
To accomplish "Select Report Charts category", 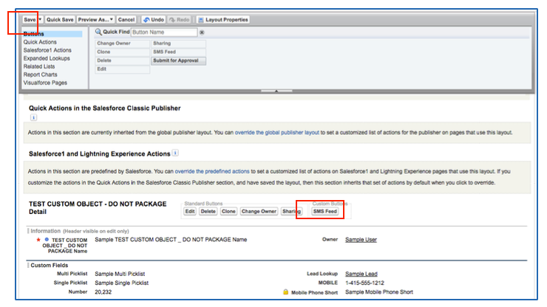I will tap(41, 75).
